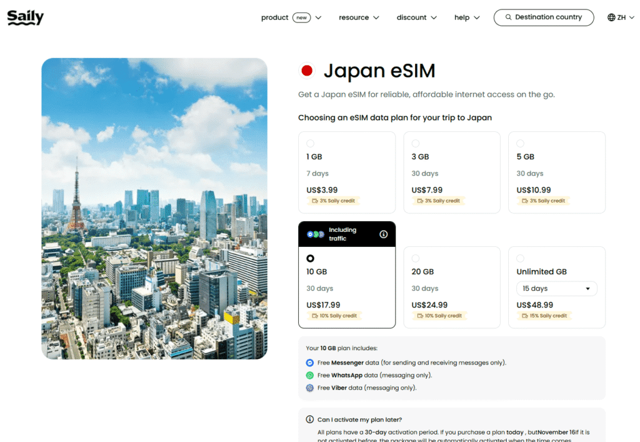Open the info icon on the 10 GB plan
The height and width of the screenshot is (442, 640).
point(384,234)
